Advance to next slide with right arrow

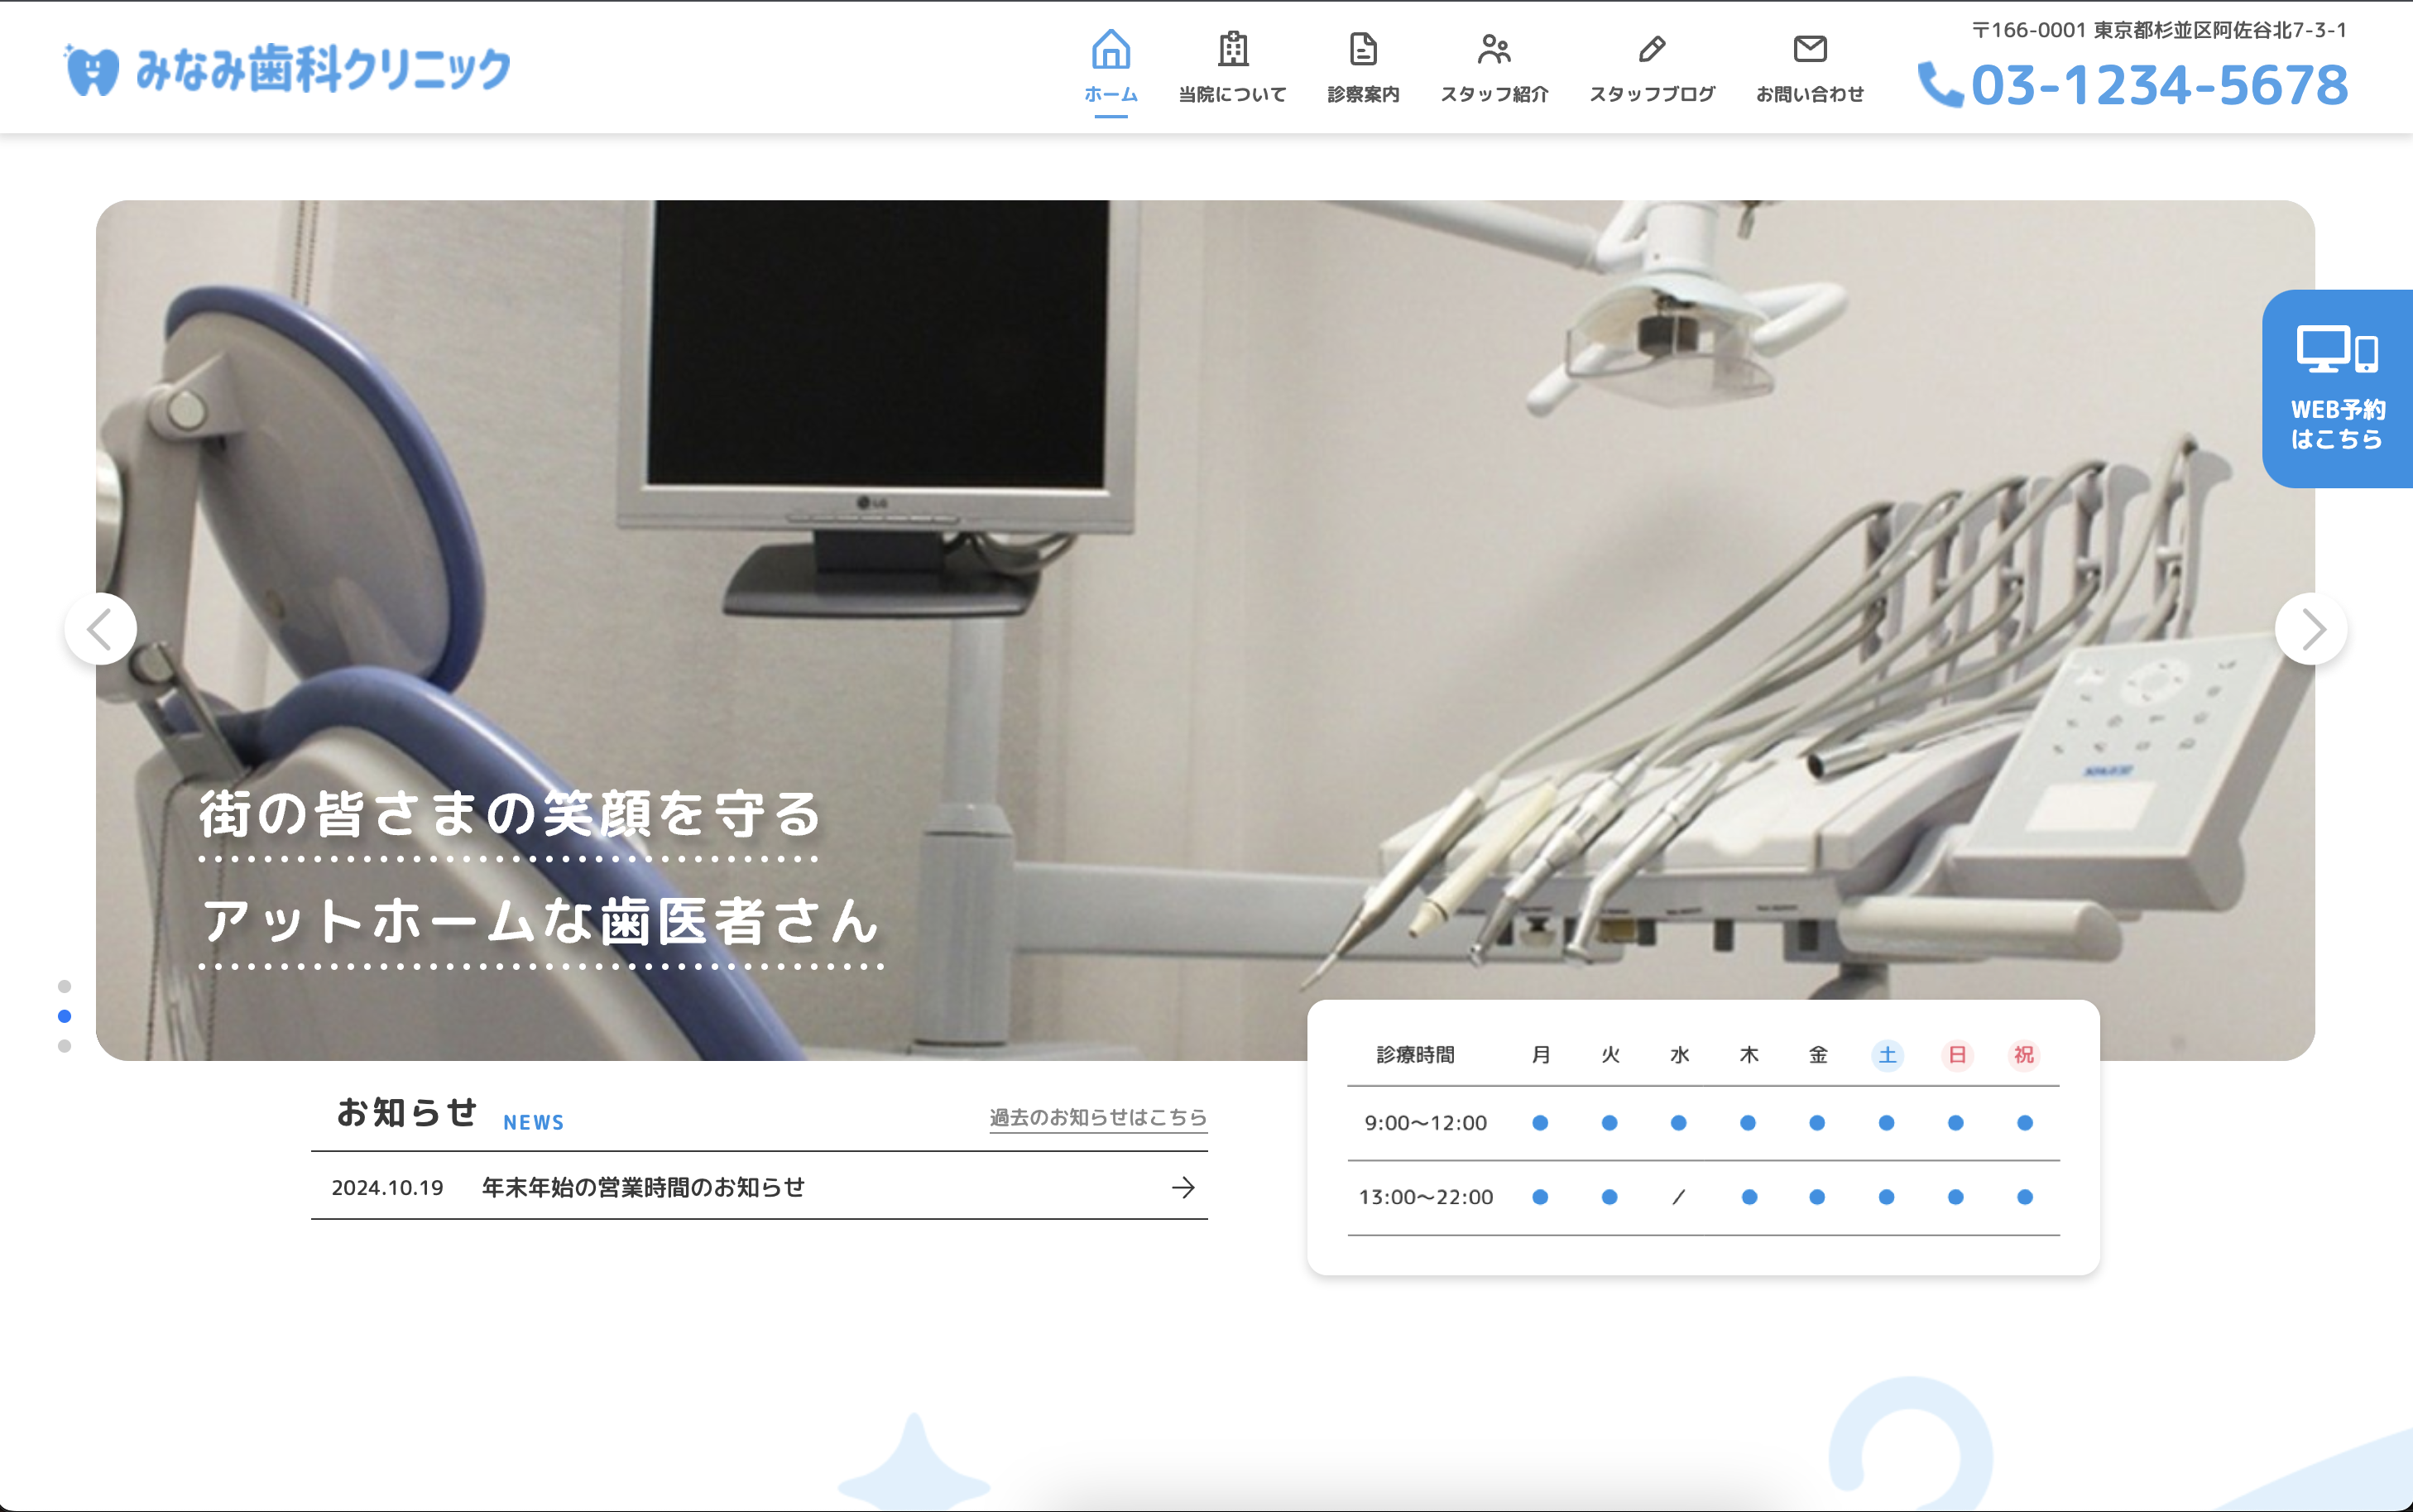point(2311,629)
